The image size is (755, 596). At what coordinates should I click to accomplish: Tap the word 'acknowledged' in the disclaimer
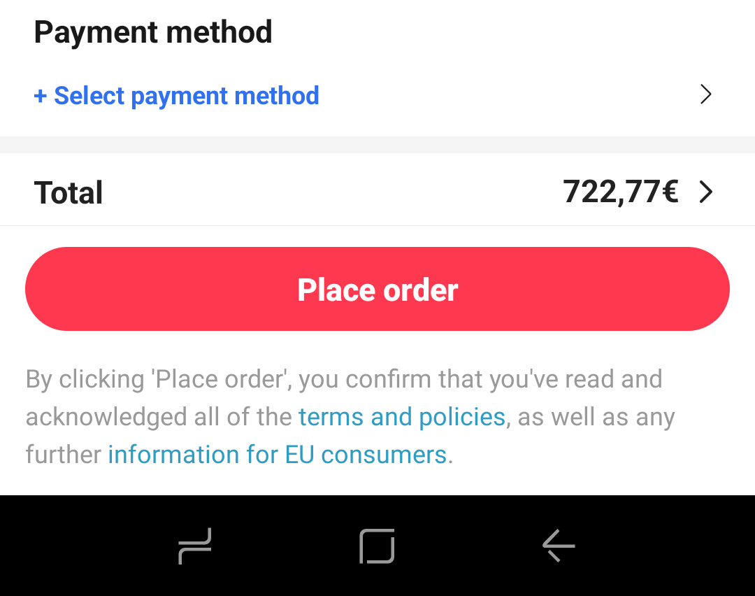pyautogui.click(x=103, y=417)
